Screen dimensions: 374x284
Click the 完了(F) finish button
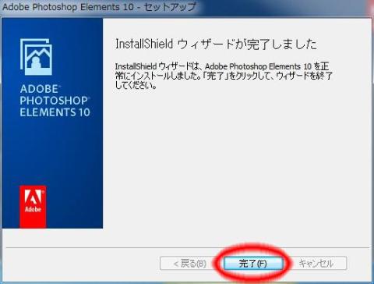(253, 264)
